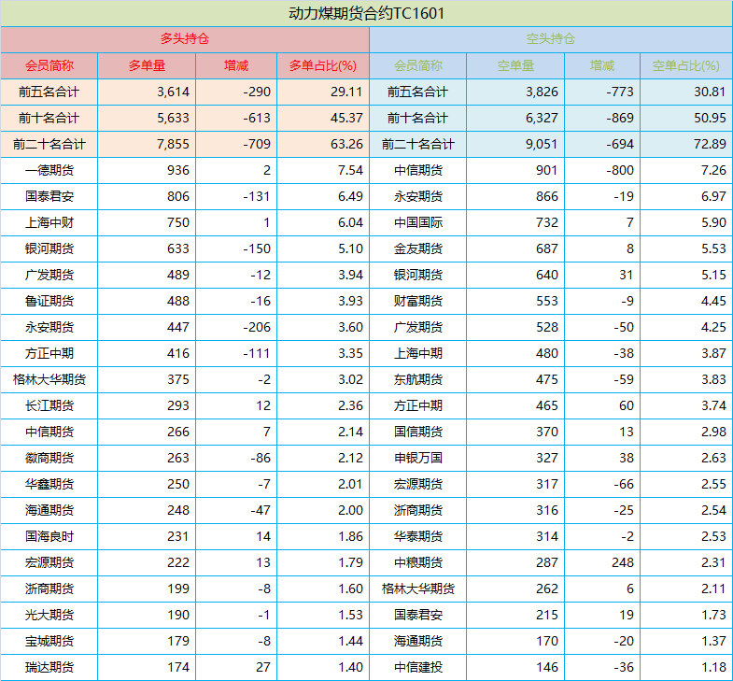Select short-side 中信期货 with 901
733x681 pixels.
(x=418, y=170)
